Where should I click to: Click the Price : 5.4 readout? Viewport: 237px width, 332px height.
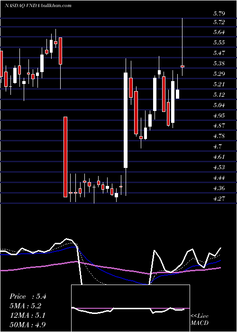pyautogui.click(x=27, y=296)
